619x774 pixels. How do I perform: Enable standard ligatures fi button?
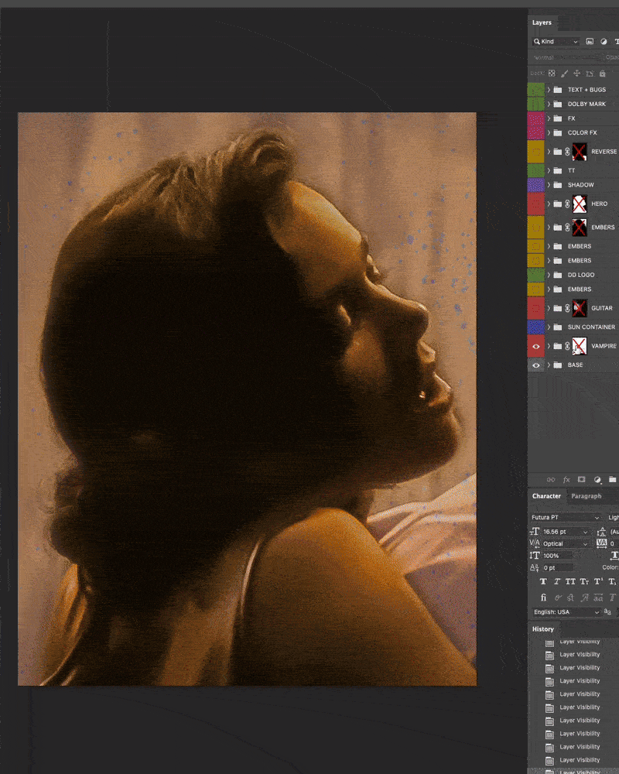(x=543, y=598)
